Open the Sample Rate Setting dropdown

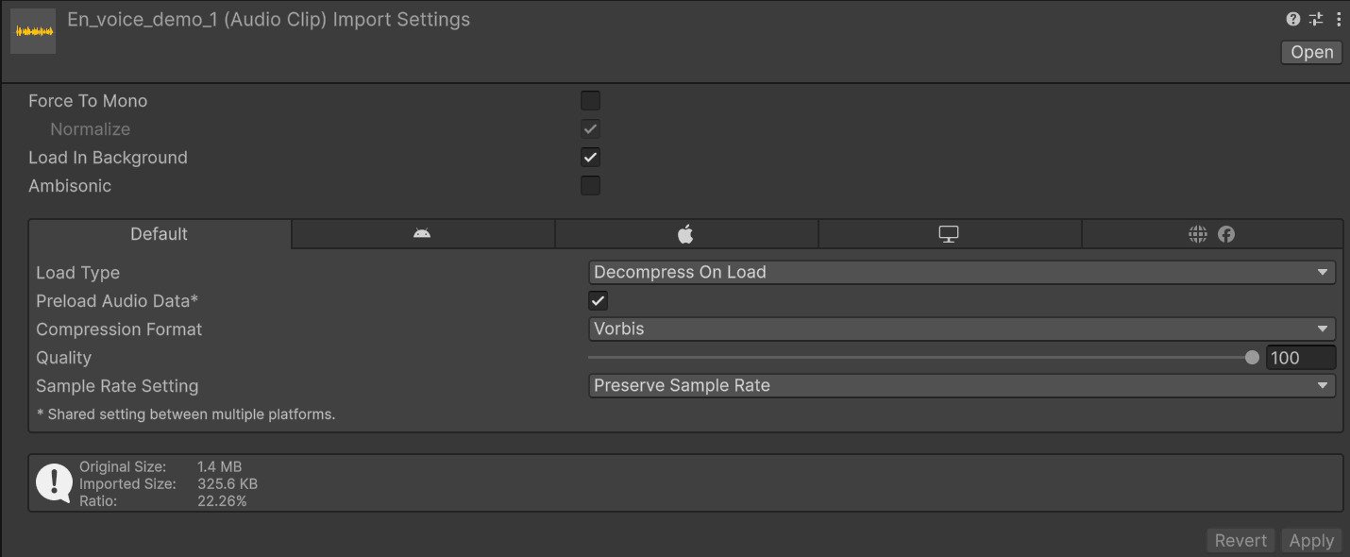[962, 386]
